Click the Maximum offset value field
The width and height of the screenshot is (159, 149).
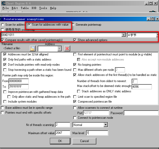click(62, 133)
